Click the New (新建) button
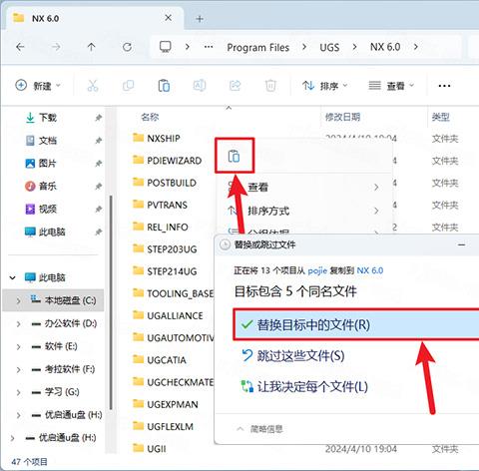Image resolution: width=479 pixels, height=471 pixels. click(x=38, y=86)
